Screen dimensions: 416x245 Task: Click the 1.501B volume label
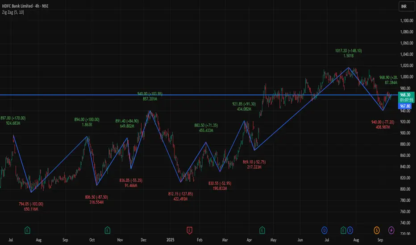click(x=348, y=56)
